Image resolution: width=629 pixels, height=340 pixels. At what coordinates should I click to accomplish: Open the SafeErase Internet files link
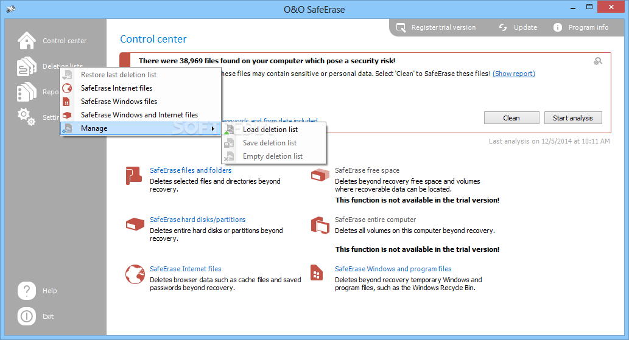coord(185,269)
